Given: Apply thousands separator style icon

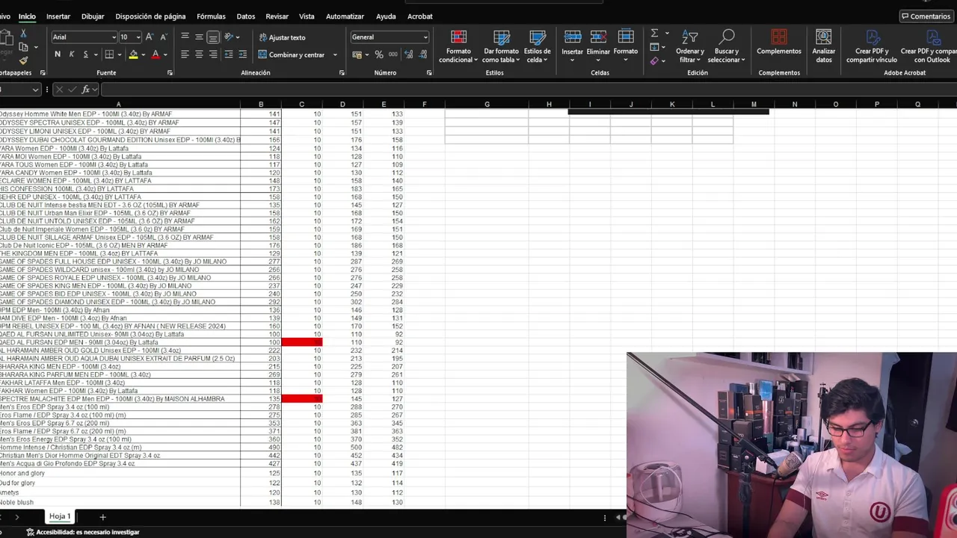Looking at the screenshot, I should 393,55.
